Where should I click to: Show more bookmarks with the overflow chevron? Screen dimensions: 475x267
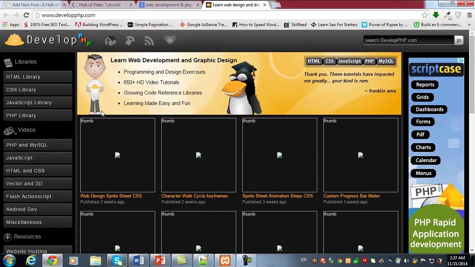(x=469, y=24)
